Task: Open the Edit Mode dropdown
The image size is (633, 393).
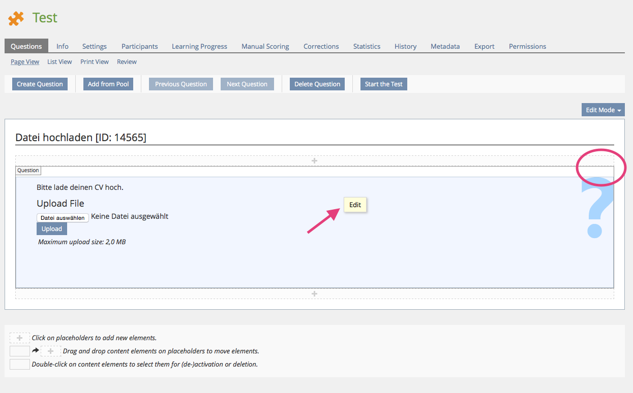Action: click(x=603, y=110)
